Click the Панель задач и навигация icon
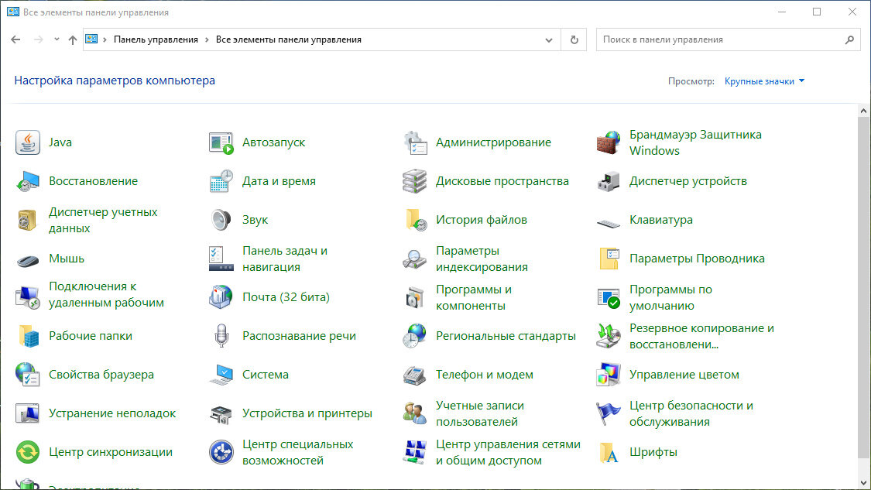This screenshot has height=490, width=871. [x=221, y=259]
